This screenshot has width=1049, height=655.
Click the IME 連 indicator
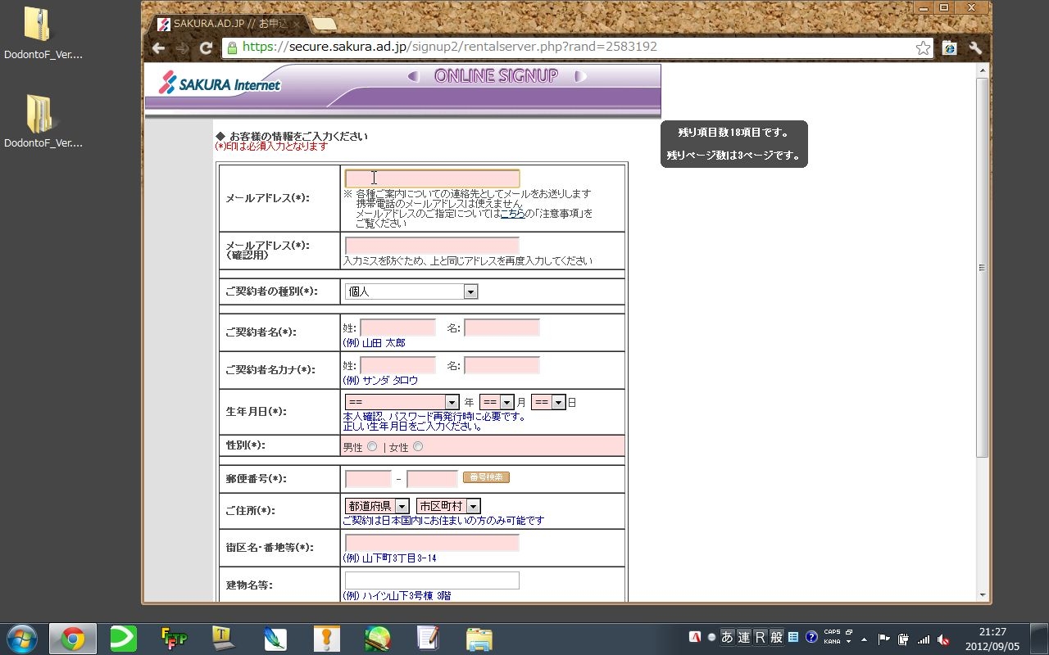coord(743,638)
